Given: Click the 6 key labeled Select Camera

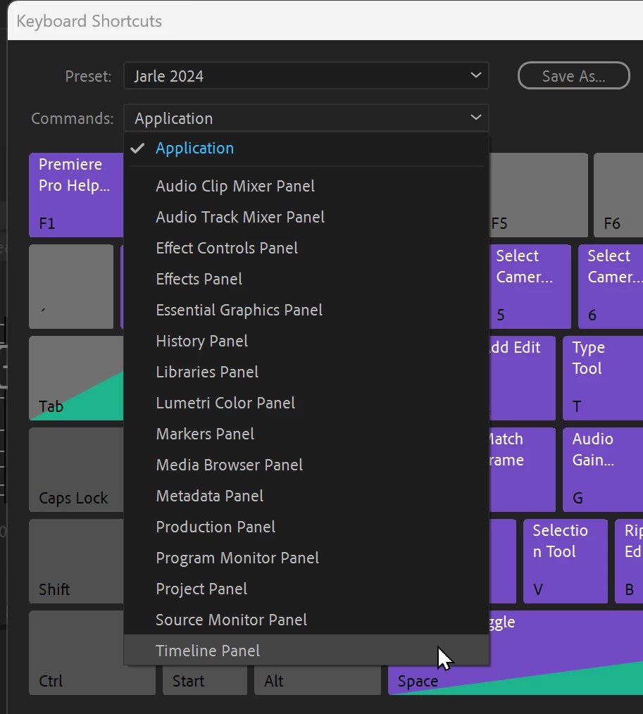Looking at the screenshot, I should [611, 287].
